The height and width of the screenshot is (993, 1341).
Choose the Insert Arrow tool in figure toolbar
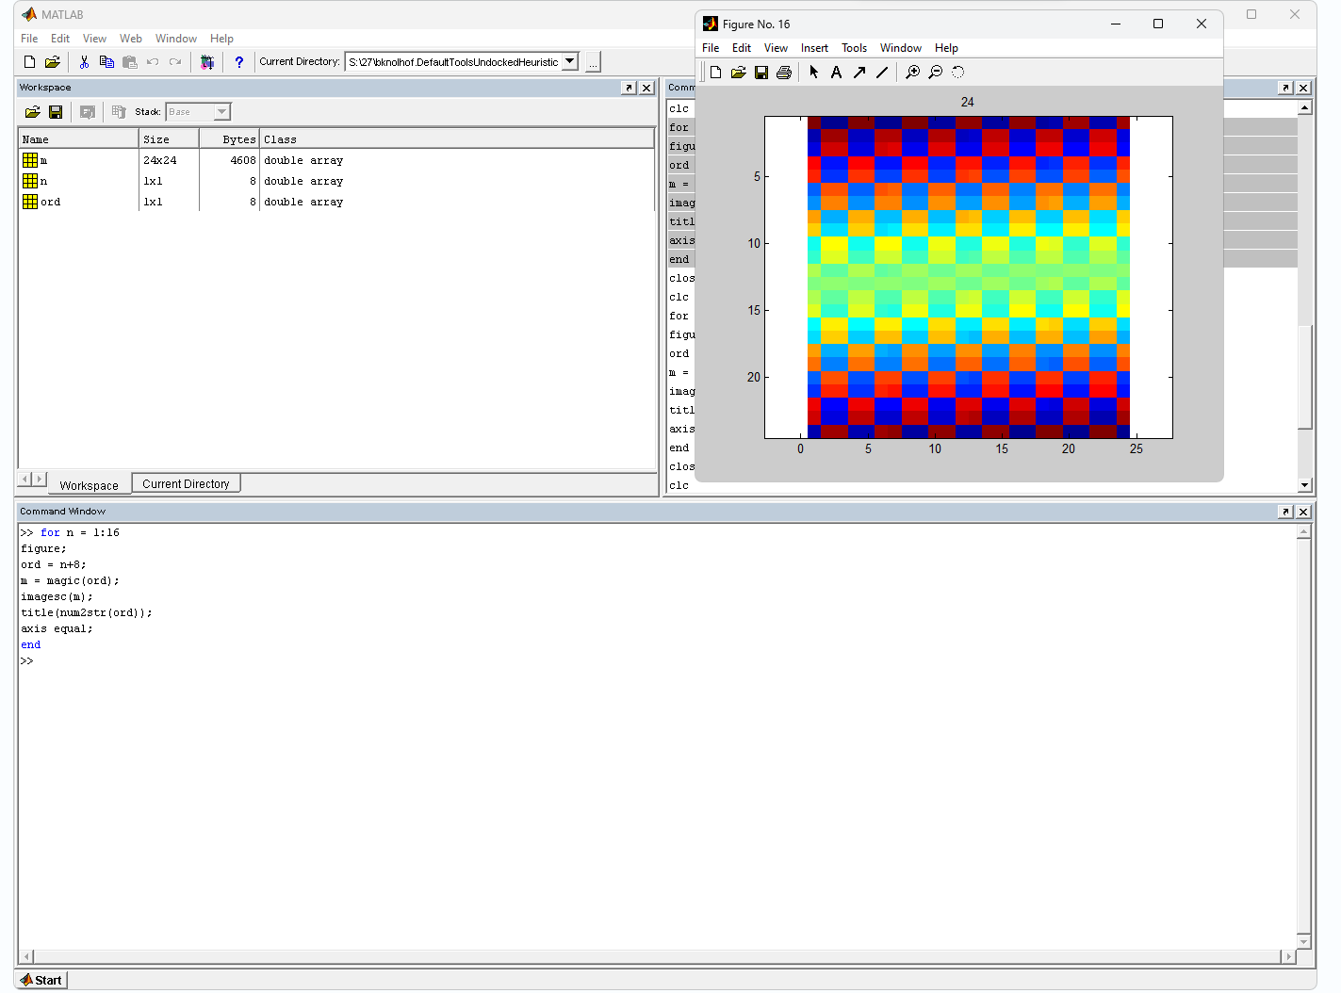click(859, 73)
